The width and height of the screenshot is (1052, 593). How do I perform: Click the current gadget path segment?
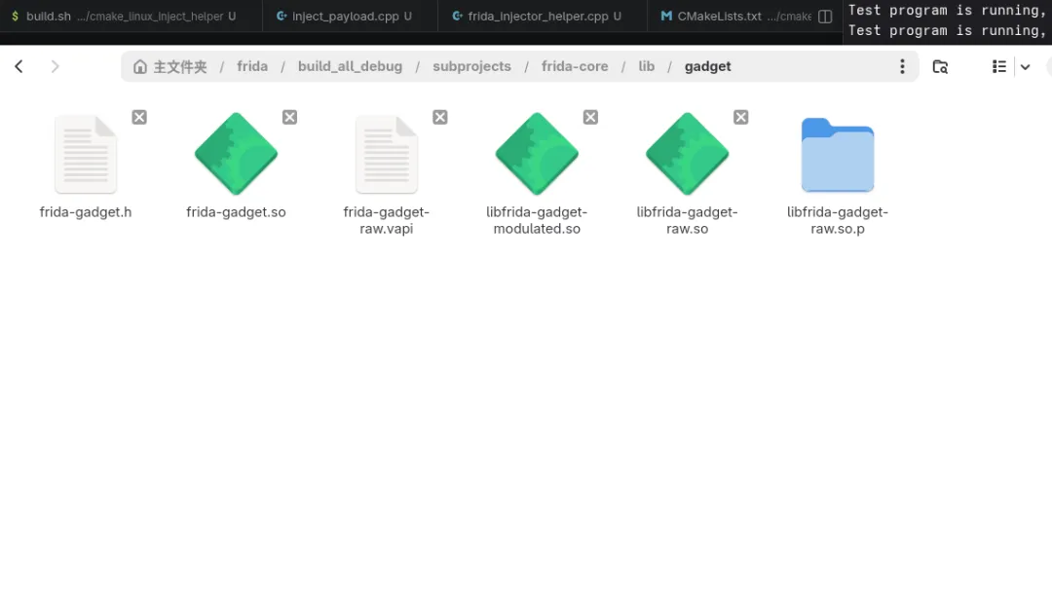point(708,66)
